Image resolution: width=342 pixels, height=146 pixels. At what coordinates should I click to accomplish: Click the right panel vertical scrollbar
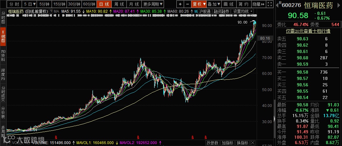[x=274, y=118]
